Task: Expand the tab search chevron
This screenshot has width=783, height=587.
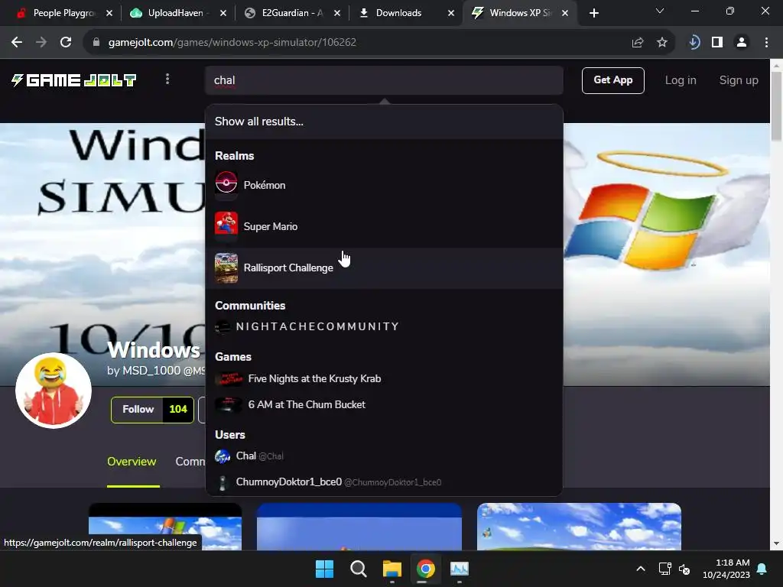Action: pyautogui.click(x=660, y=11)
